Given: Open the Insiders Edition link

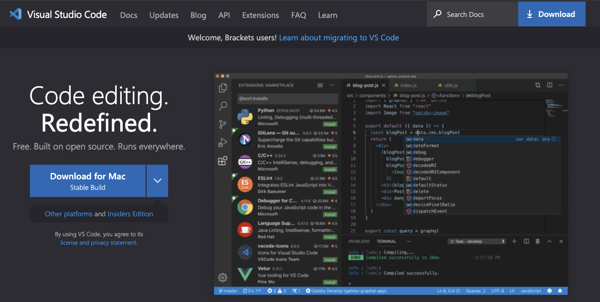Looking at the screenshot, I should tap(130, 214).
